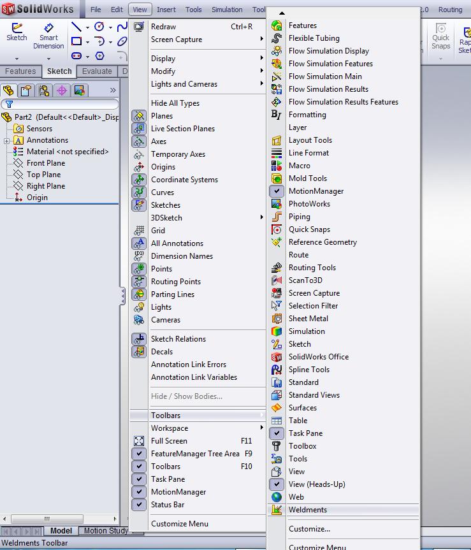Click the Flexible Tubing toolbar icon
Screen dimensions: 471x550
277,38
